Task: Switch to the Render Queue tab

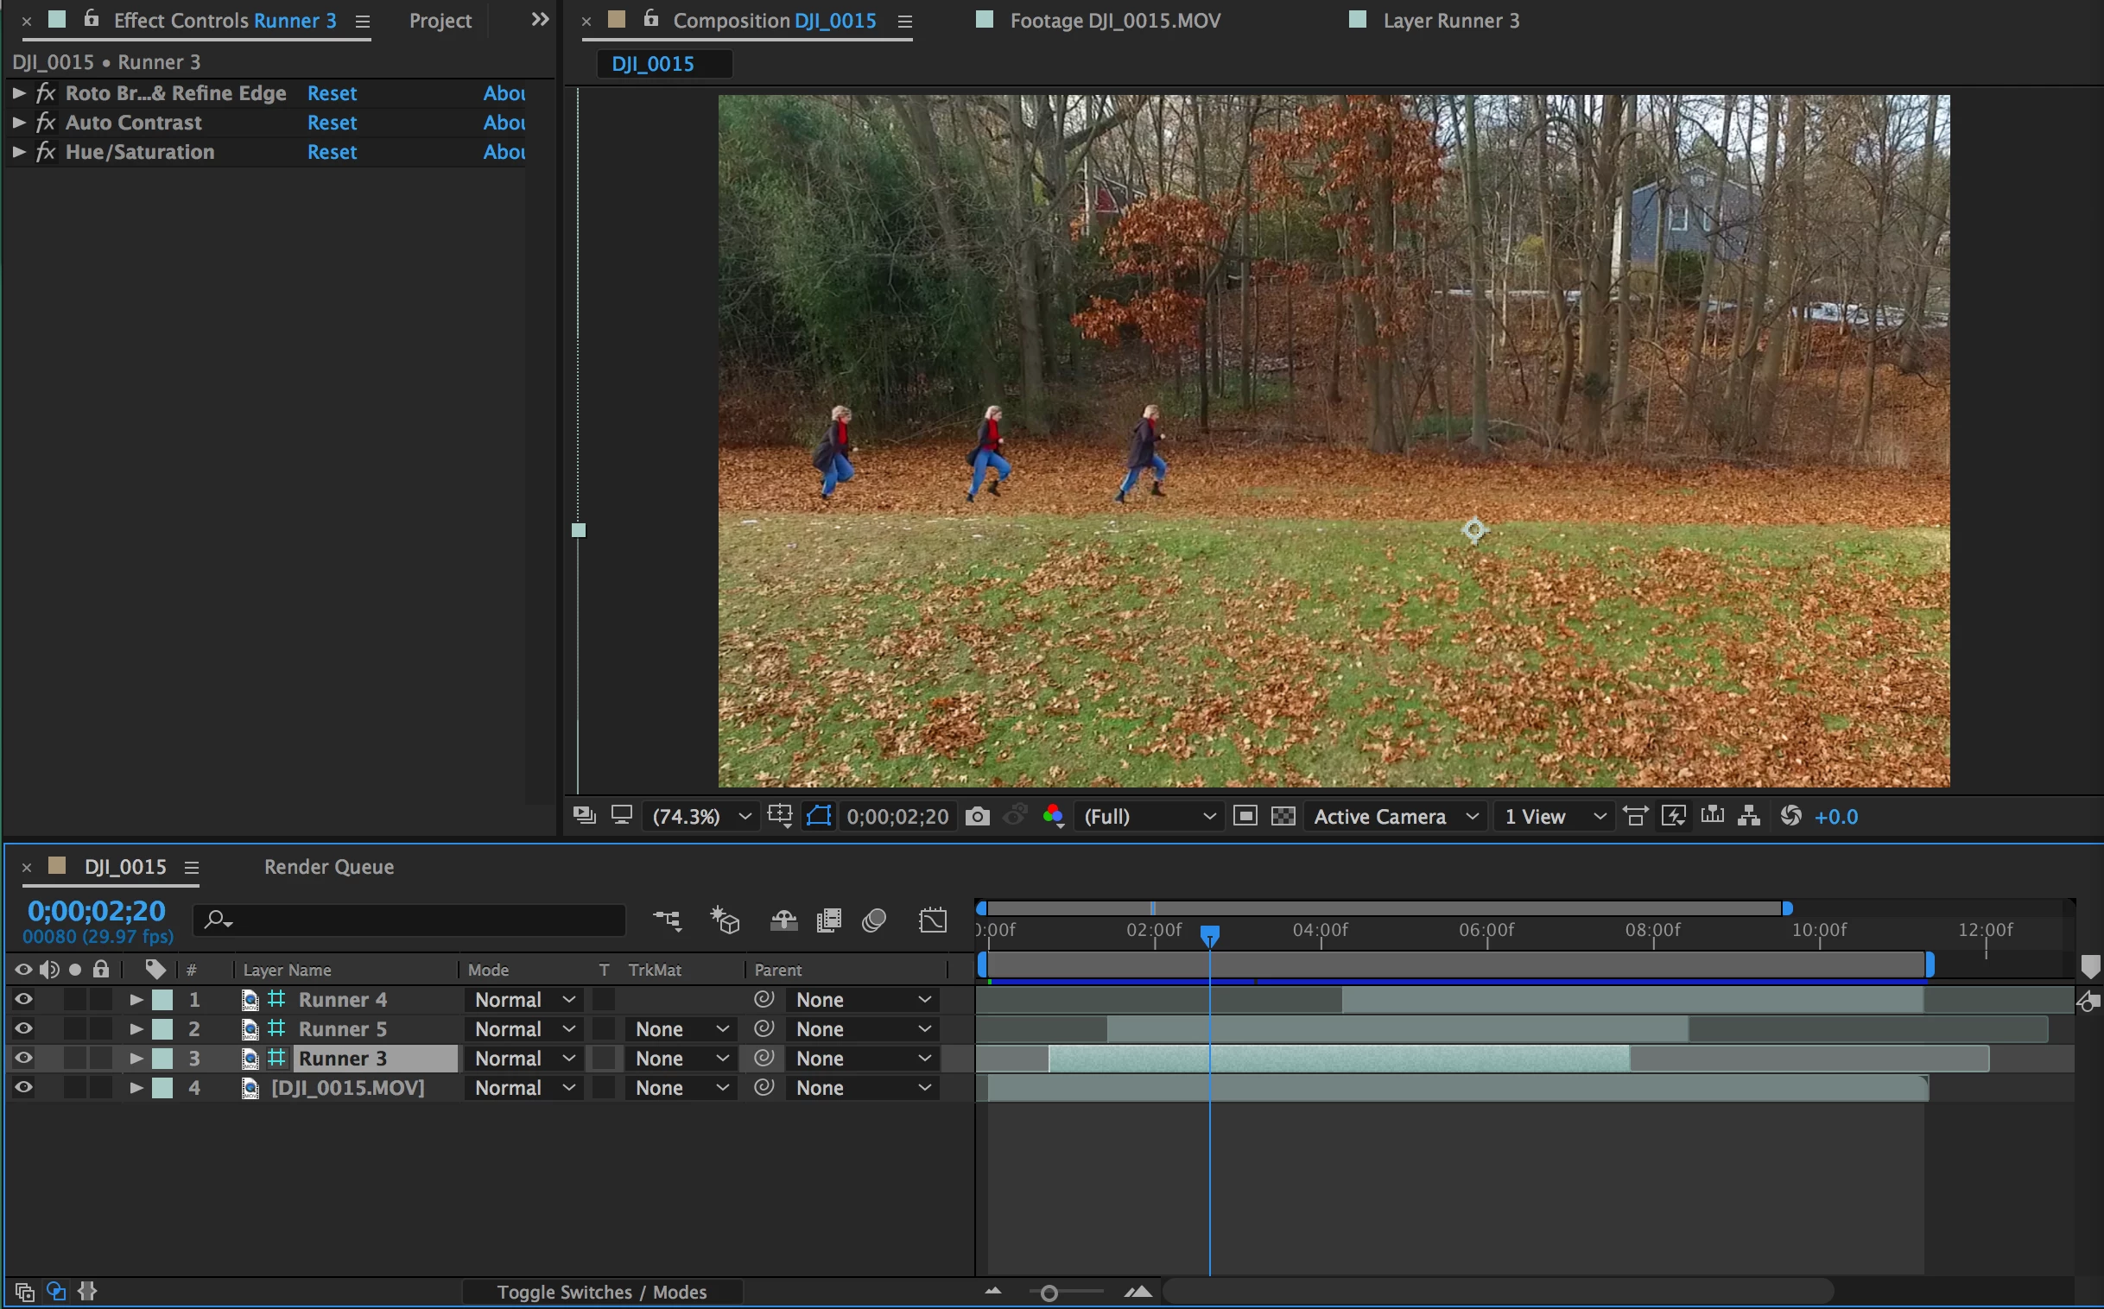Action: point(328,867)
